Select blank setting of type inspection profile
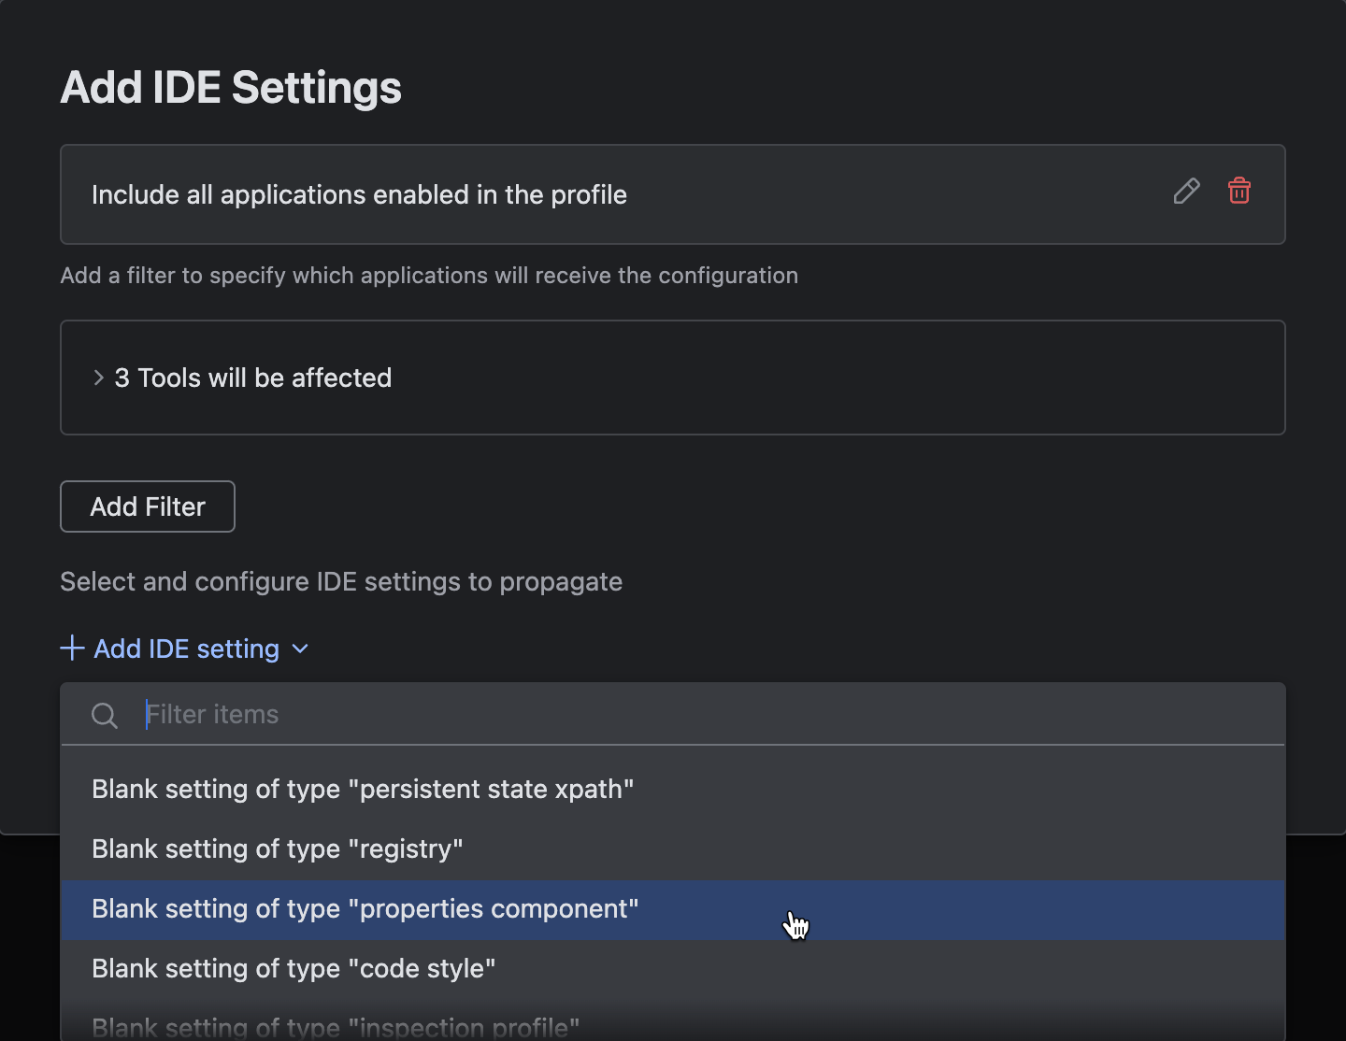The image size is (1346, 1041). pos(334,1025)
